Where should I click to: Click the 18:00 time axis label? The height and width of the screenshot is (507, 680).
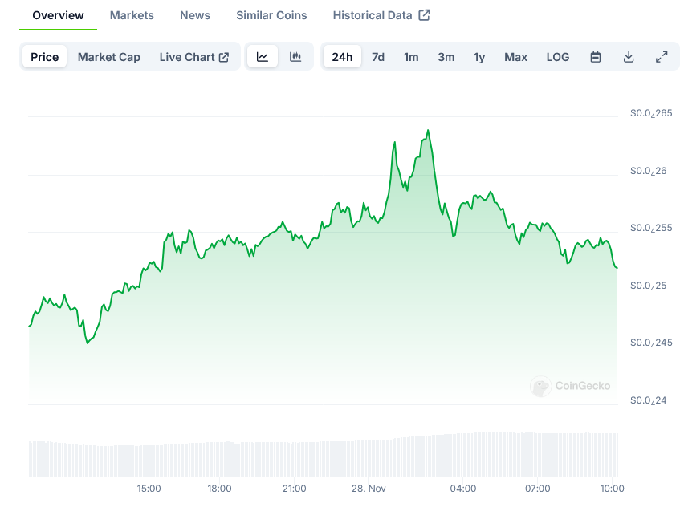[x=219, y=489]
